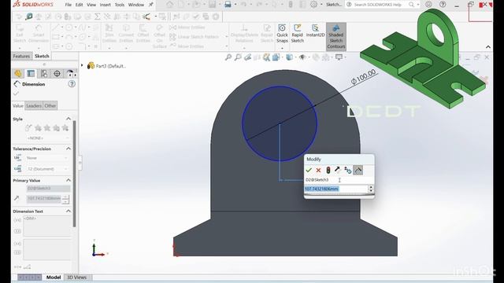Image resolution: width=504 pixels, height=283 pixels.
Task: Click Display/Delete Relations tool
Action: coord(244,34)
